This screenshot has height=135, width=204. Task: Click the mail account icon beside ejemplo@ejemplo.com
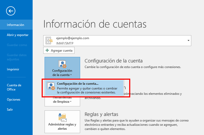(49, 40)
